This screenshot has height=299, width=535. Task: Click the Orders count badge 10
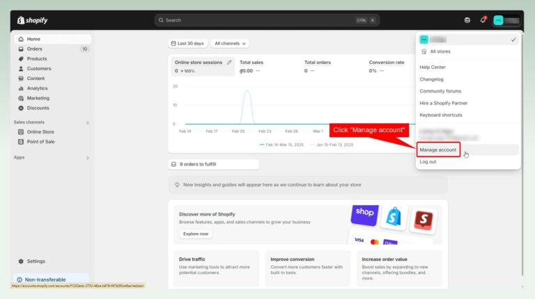(84, 49)
